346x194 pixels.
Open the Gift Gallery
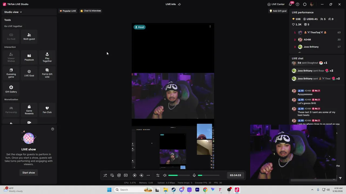pos(11,89)
